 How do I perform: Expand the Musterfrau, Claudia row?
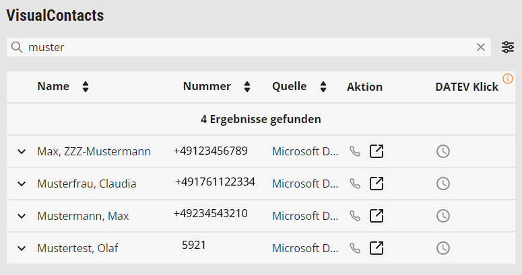[22, 184]
